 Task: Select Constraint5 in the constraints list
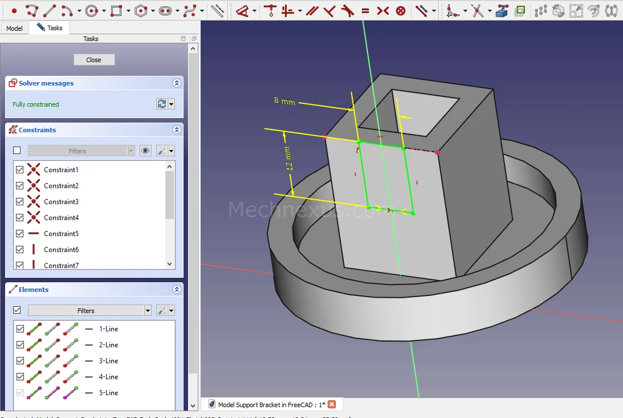click(61, 234)
